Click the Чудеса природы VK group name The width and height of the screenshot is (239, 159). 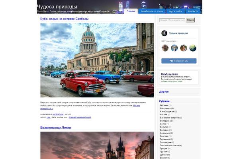coord(178,33)
